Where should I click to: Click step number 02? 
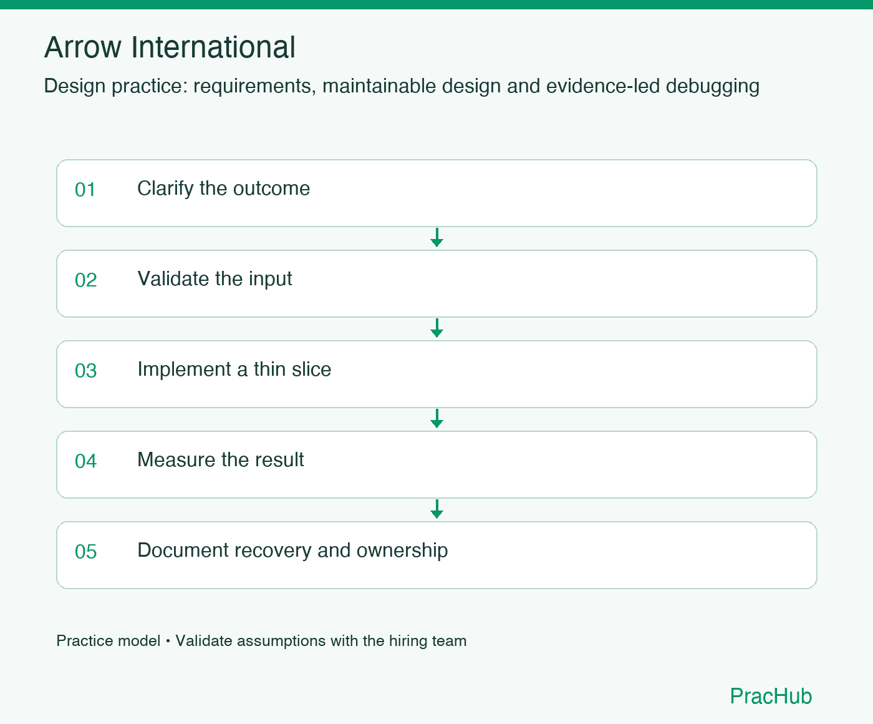pos(85,280)
